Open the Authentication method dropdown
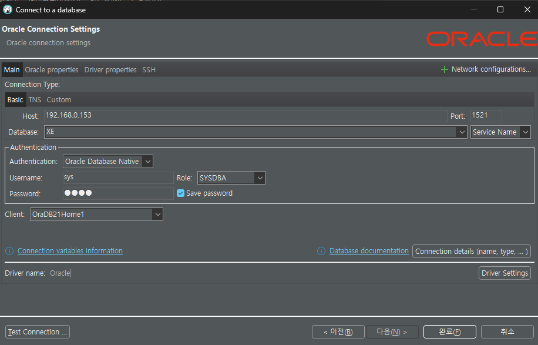Image resolution: width=538 pixels, height=345 pixels. click(x=107, y=162)
